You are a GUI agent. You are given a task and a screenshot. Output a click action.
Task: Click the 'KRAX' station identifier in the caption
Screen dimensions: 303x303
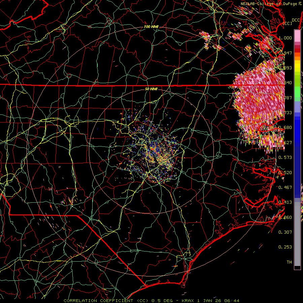(188, 301)
